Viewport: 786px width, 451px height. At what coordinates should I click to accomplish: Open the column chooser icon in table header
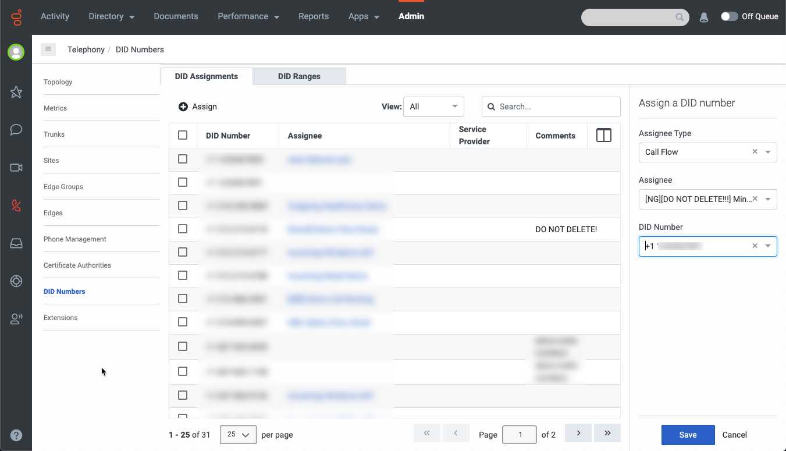point(604,136)
